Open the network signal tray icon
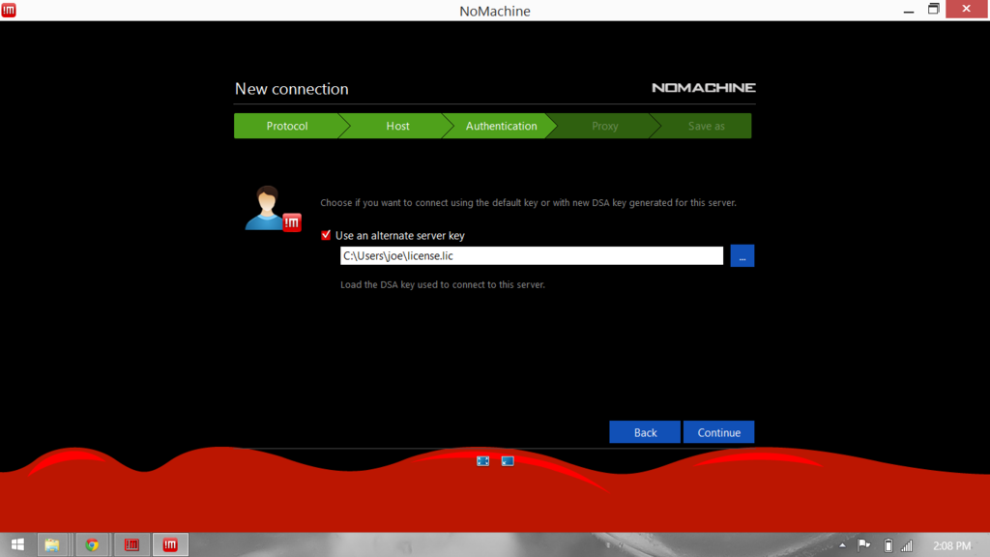 (x=907, y=545)
